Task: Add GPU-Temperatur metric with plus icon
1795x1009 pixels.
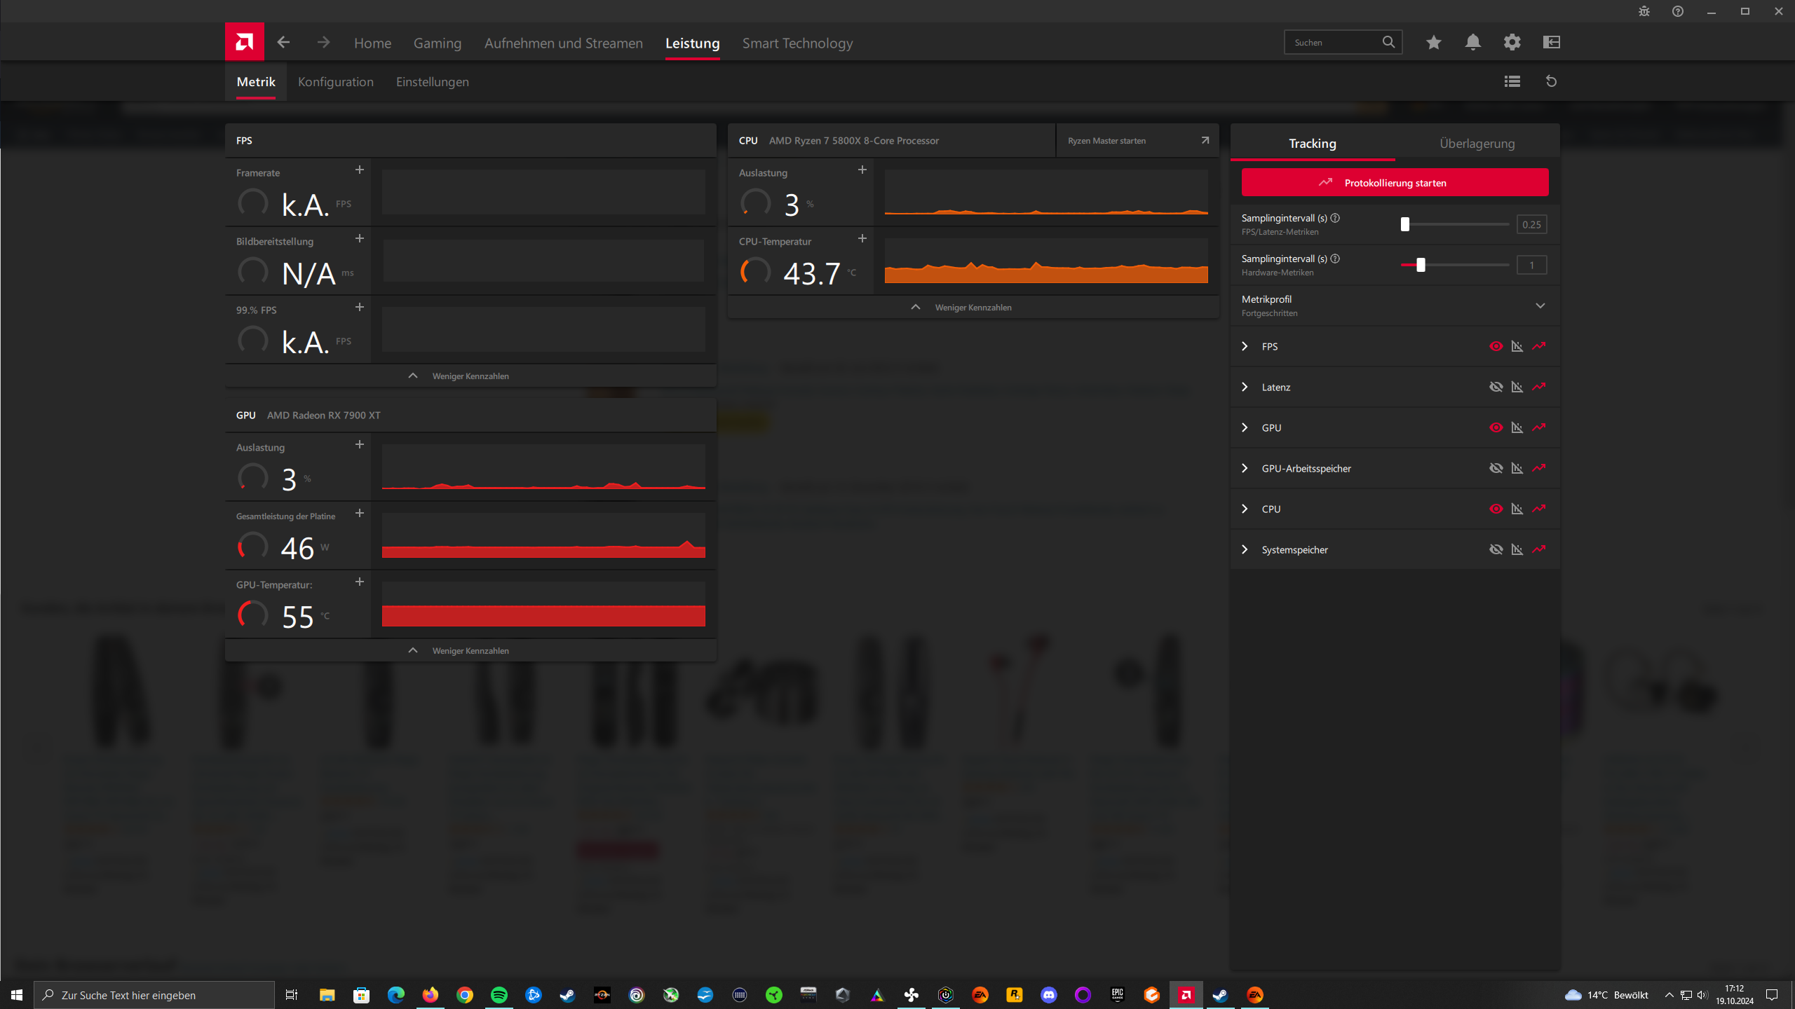Action: click(x=360, y=582)
